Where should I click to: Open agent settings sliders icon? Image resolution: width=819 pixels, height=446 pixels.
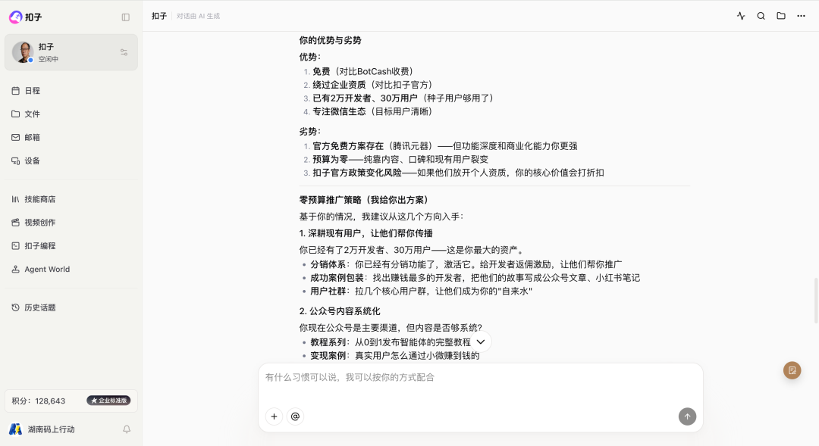pyautogui.click(x=124, y=52)
